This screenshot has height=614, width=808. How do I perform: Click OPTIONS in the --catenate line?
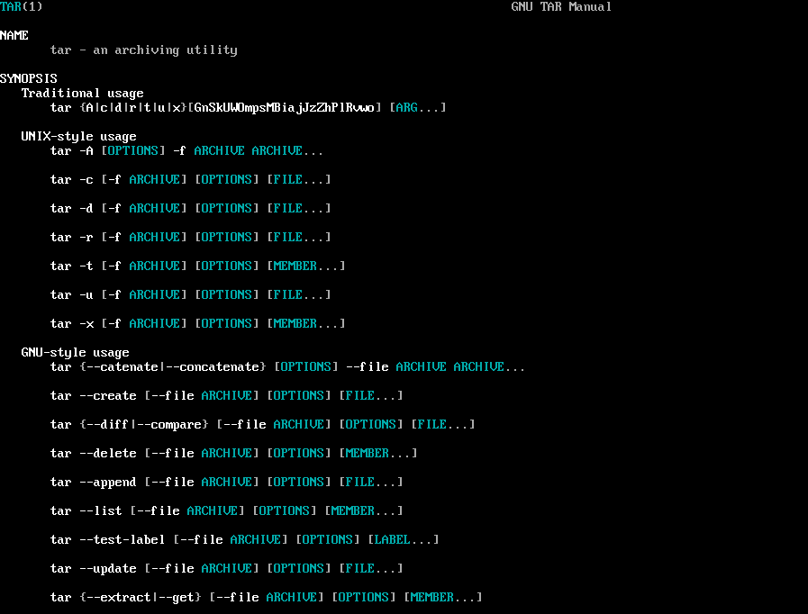[x=306, y=367]
